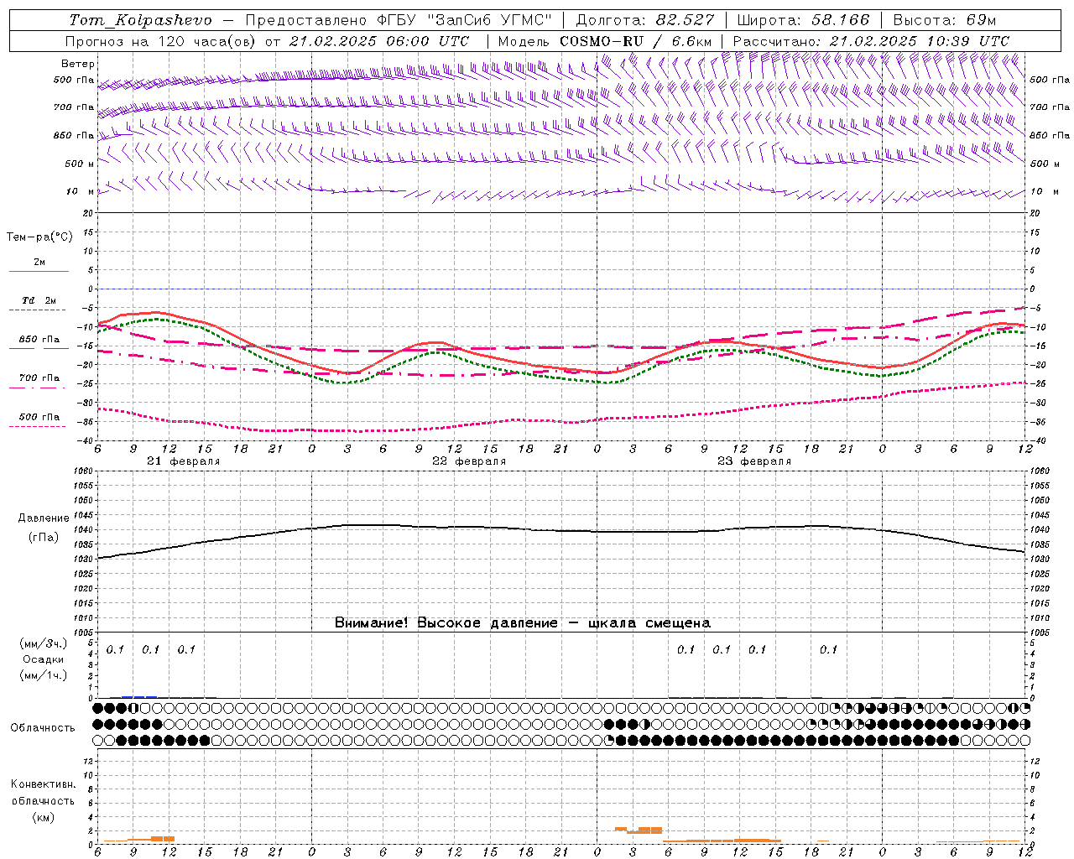Click the '850 гПа' temperature legend entry

[39, 340]
